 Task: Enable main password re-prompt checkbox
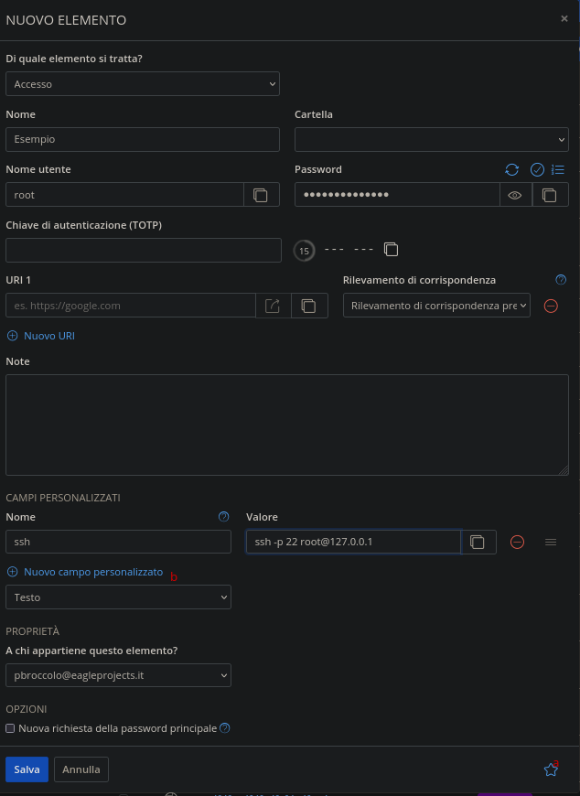[x=10, y=728]
